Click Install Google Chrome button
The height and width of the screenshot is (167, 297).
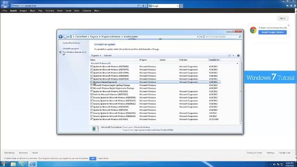[x=272, y=32]
